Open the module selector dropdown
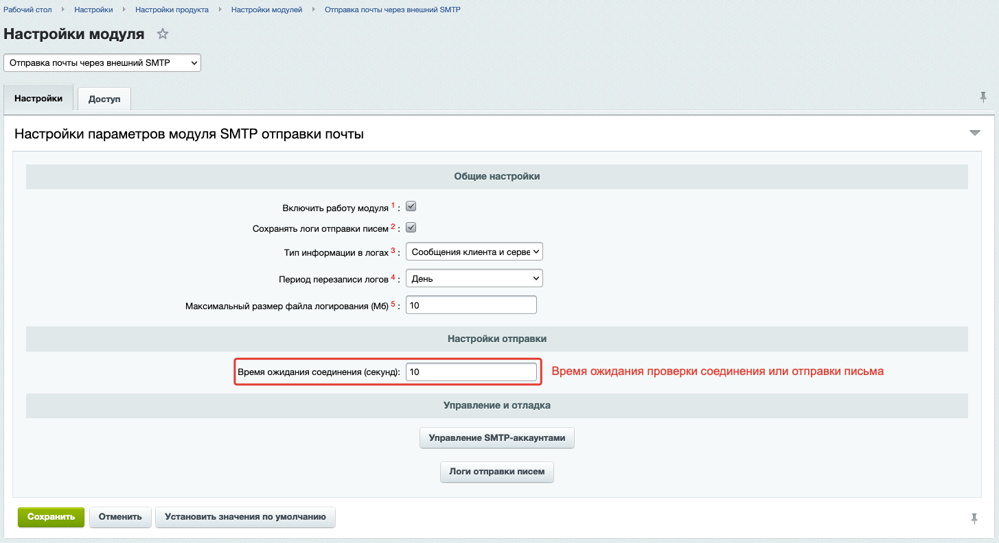This screenshot has height=543, width=999. pyautogui.click(x=102, y=62)
